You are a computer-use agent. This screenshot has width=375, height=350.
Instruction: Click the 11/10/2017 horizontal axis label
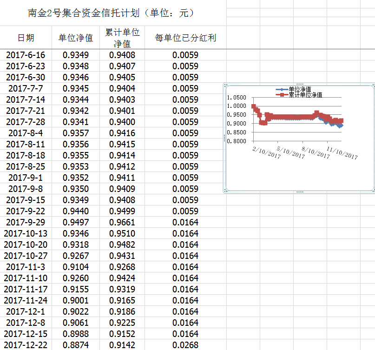click(x=342, y=152)
